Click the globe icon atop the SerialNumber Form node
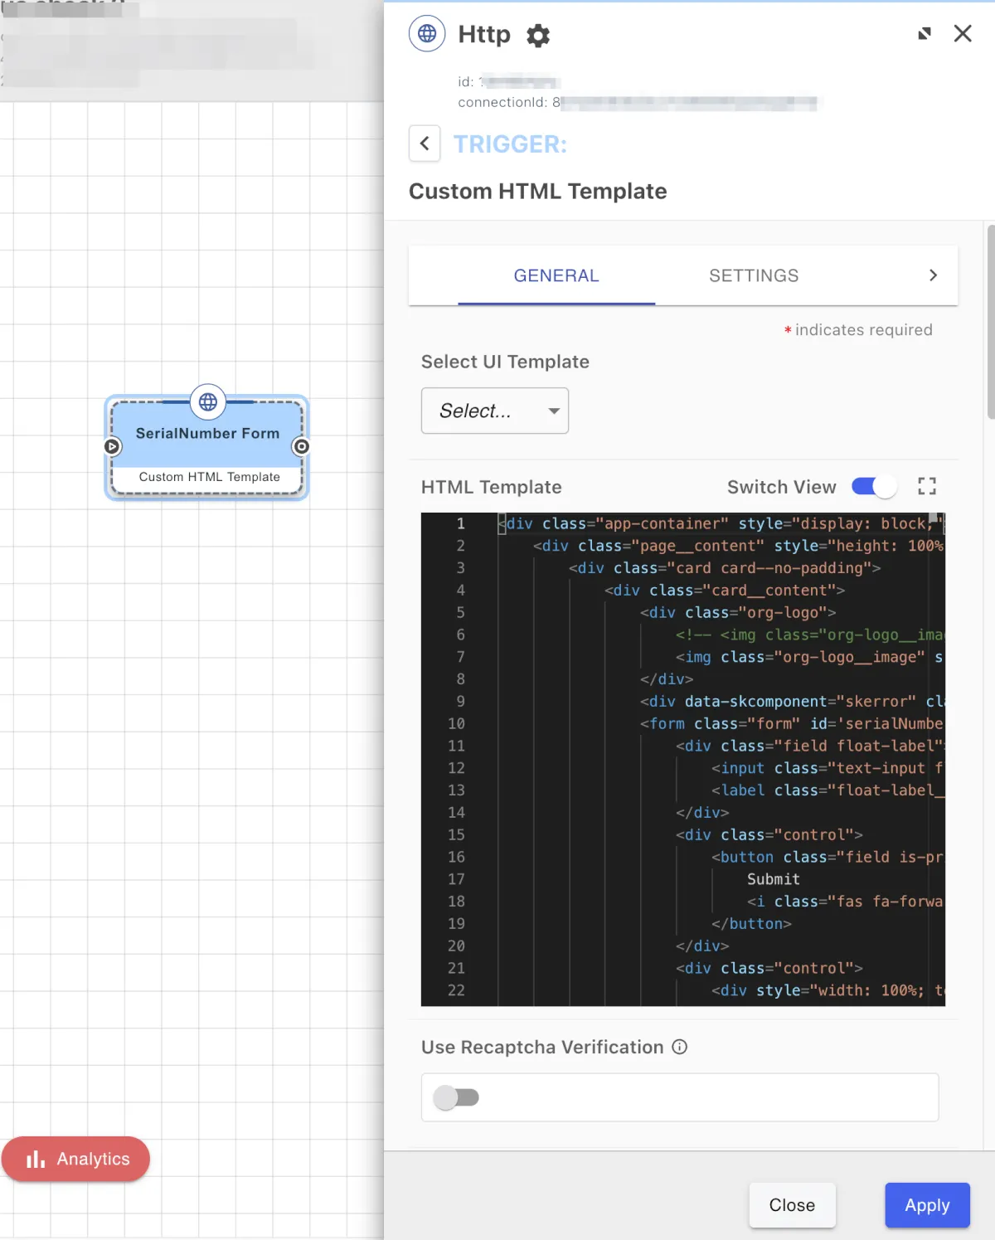 click(208, 402)
